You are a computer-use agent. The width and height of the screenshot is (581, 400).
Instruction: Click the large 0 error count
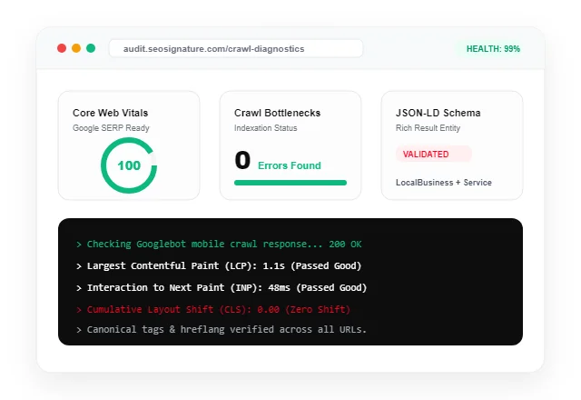tap(242, 160)
